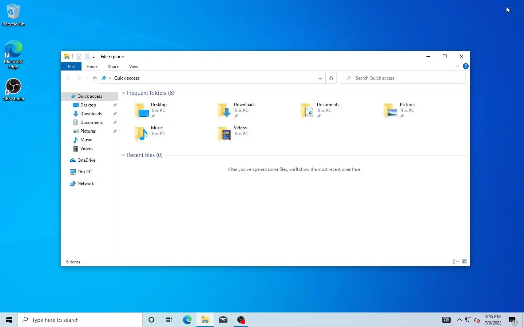
Task: Select Quick access in the navigation pane
Action: (x=90, y=96)
